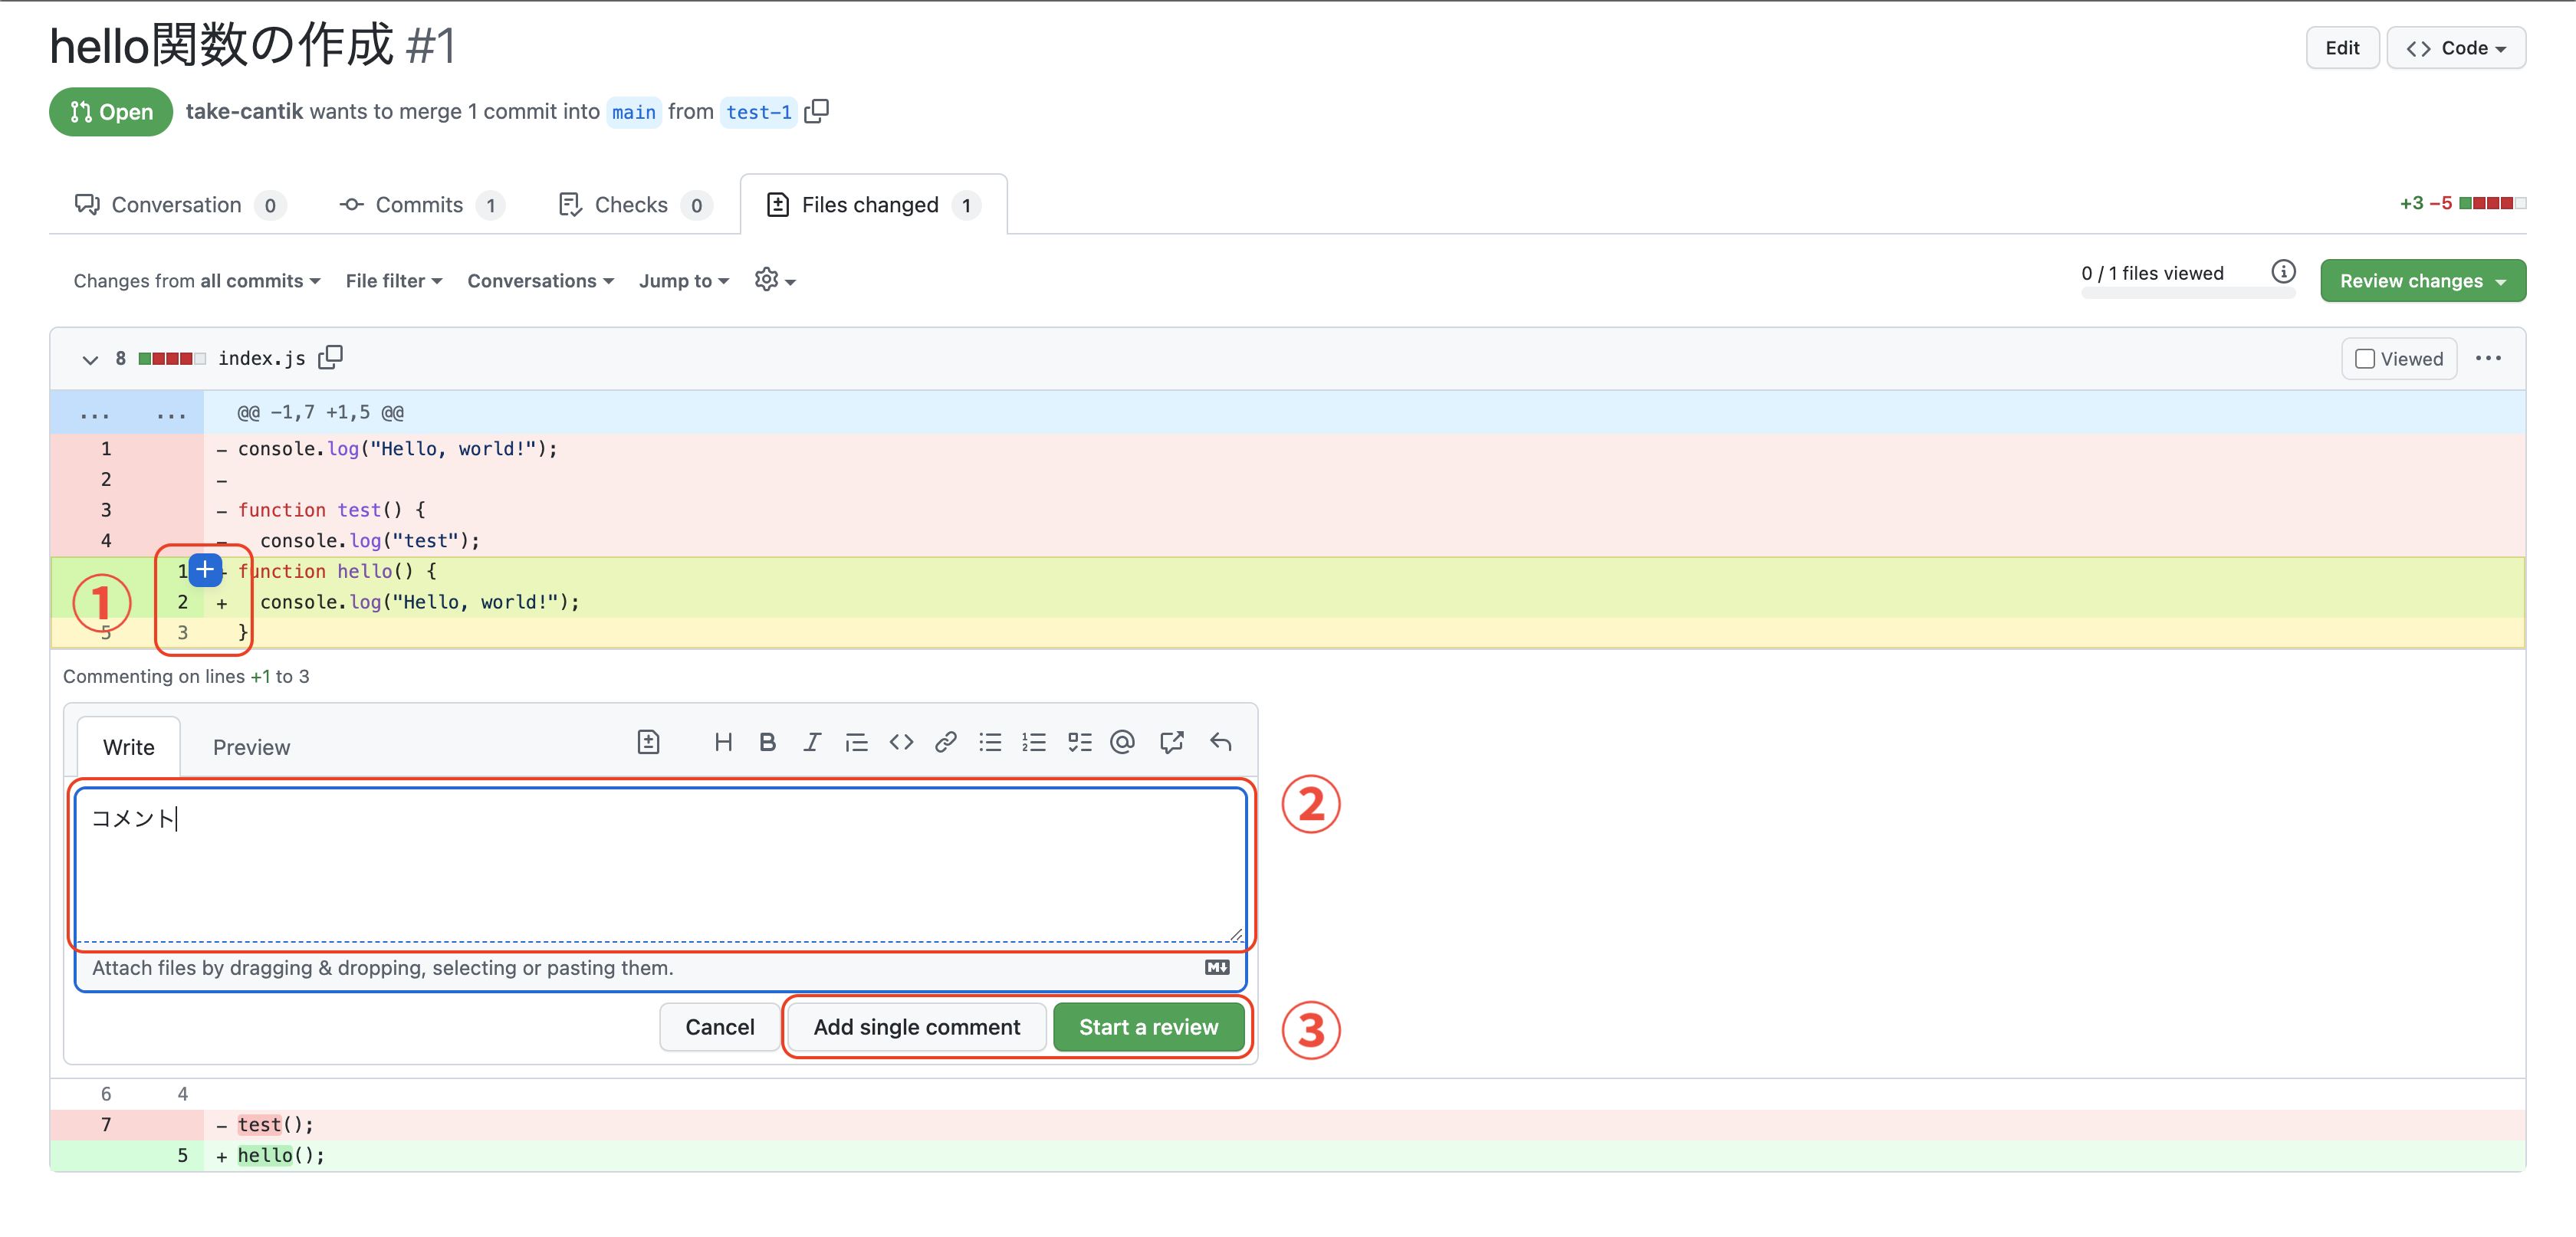Click the add suggestion icon
Image resolution: width=2576 pixels, height=1237 pixels.
(648, 742)
